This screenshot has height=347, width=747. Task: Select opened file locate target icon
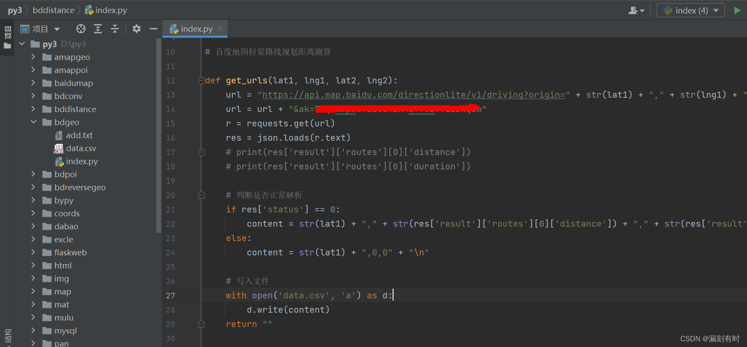tap(81, 29)
